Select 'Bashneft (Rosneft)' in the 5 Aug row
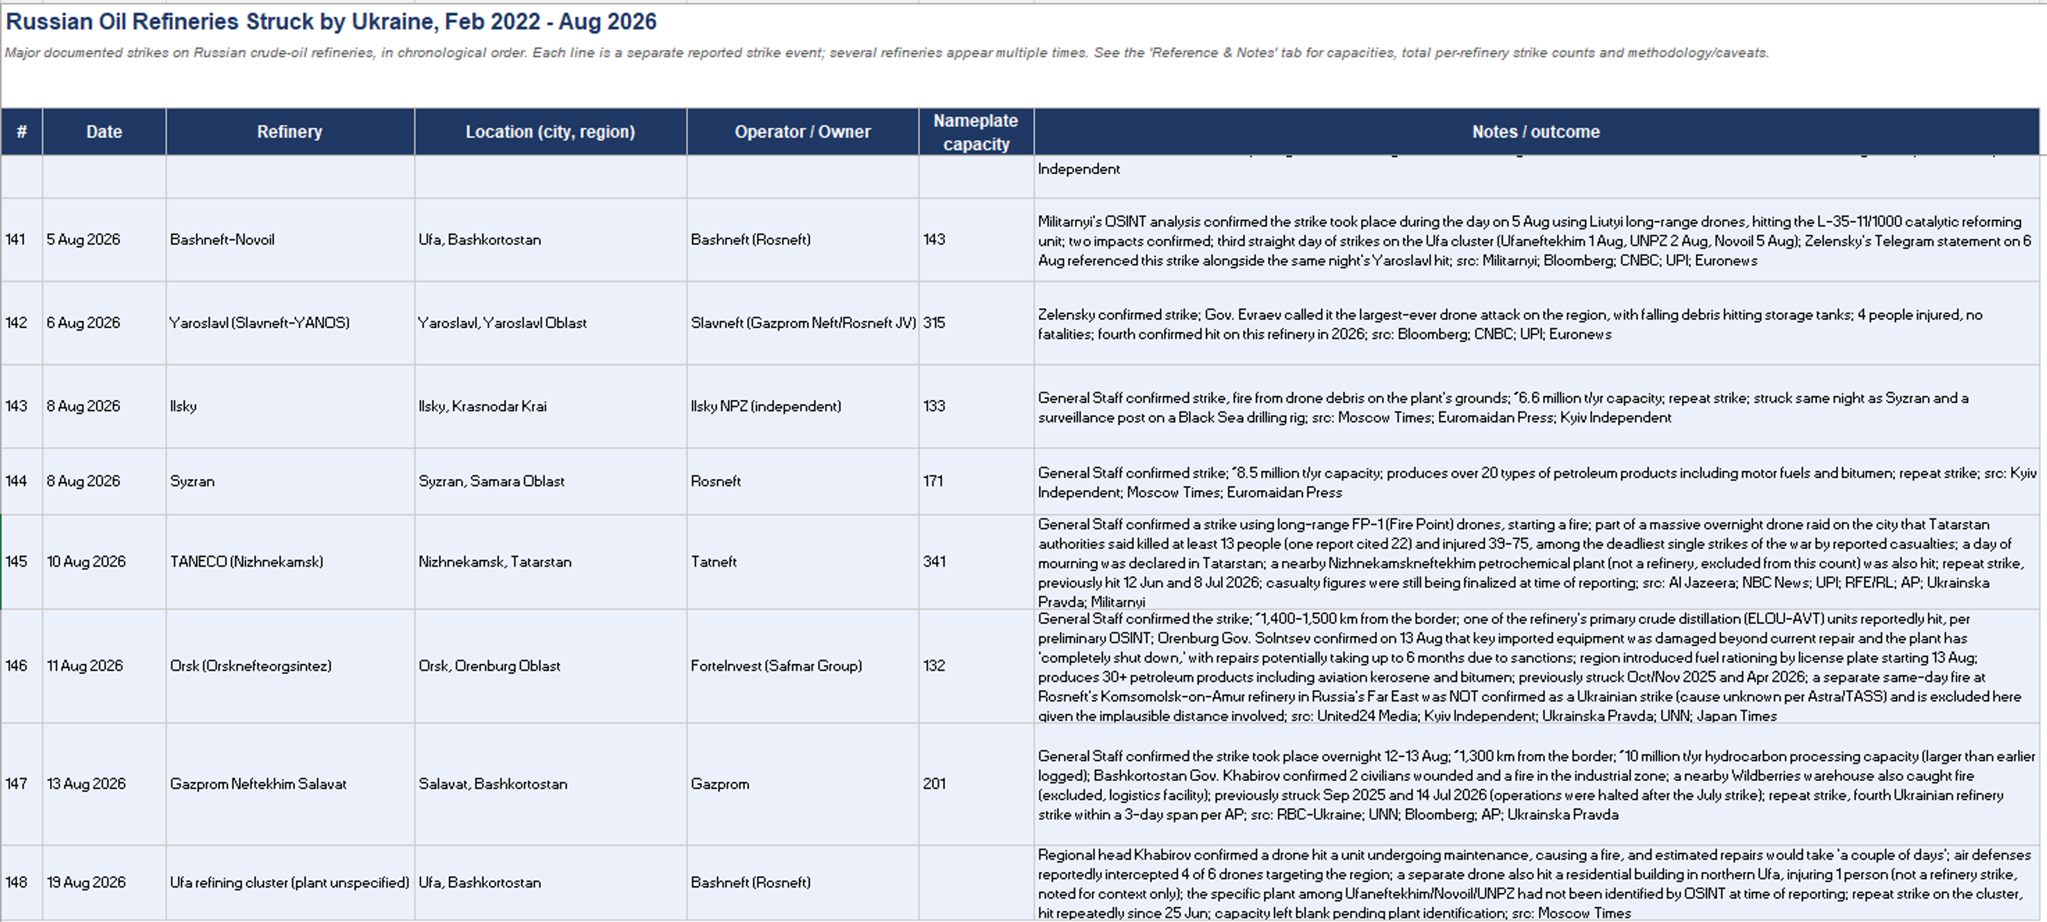The image size is (2047, 922). tap(803, 240)
